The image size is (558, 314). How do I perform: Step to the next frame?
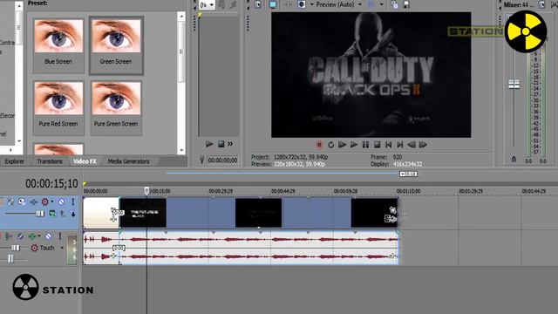click(423, 145)
